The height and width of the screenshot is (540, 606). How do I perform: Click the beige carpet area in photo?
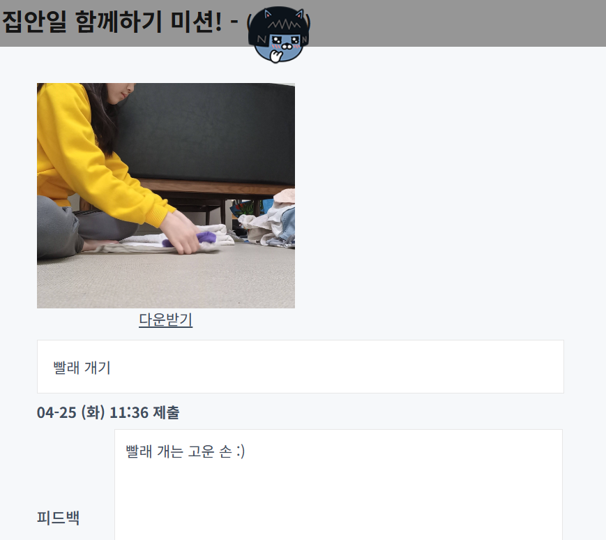[166, 280]
